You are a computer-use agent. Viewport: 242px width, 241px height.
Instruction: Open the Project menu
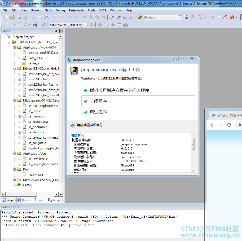coord(36,10)
